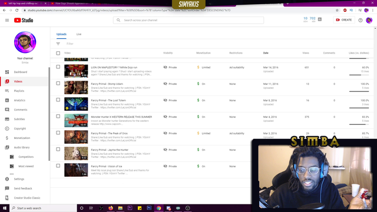Click the channel profile picture

pos(25,42)
